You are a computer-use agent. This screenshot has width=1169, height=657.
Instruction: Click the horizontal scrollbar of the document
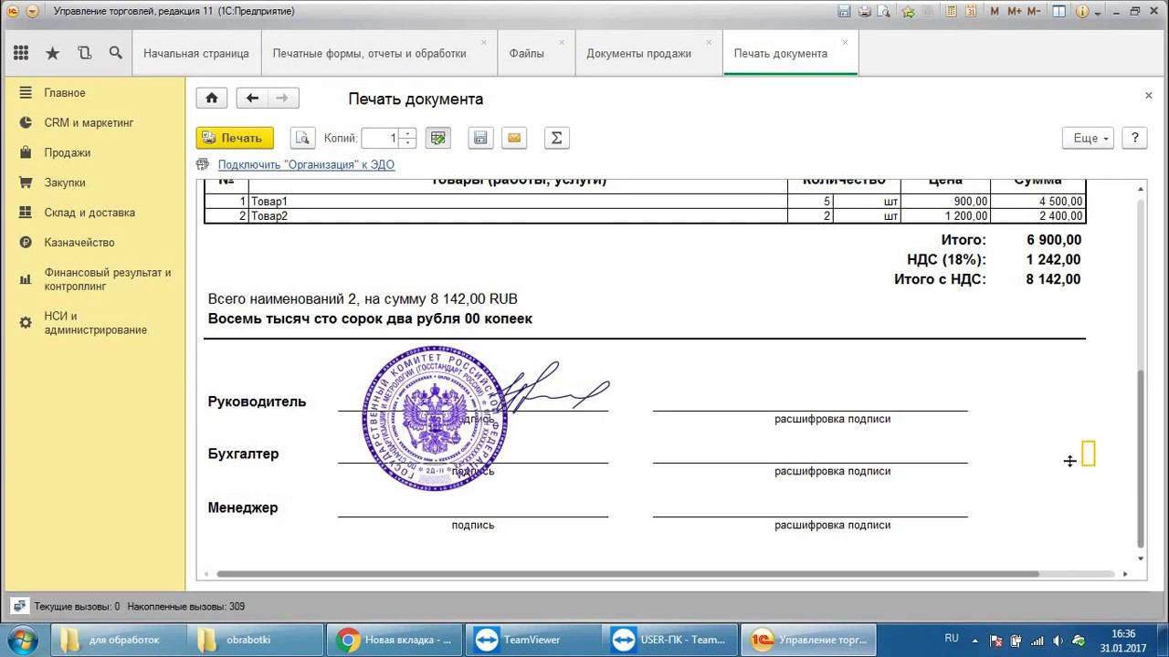(x=628, y=574)
